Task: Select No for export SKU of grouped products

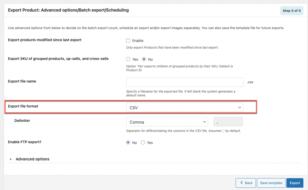Action: (x=144, y=59)
